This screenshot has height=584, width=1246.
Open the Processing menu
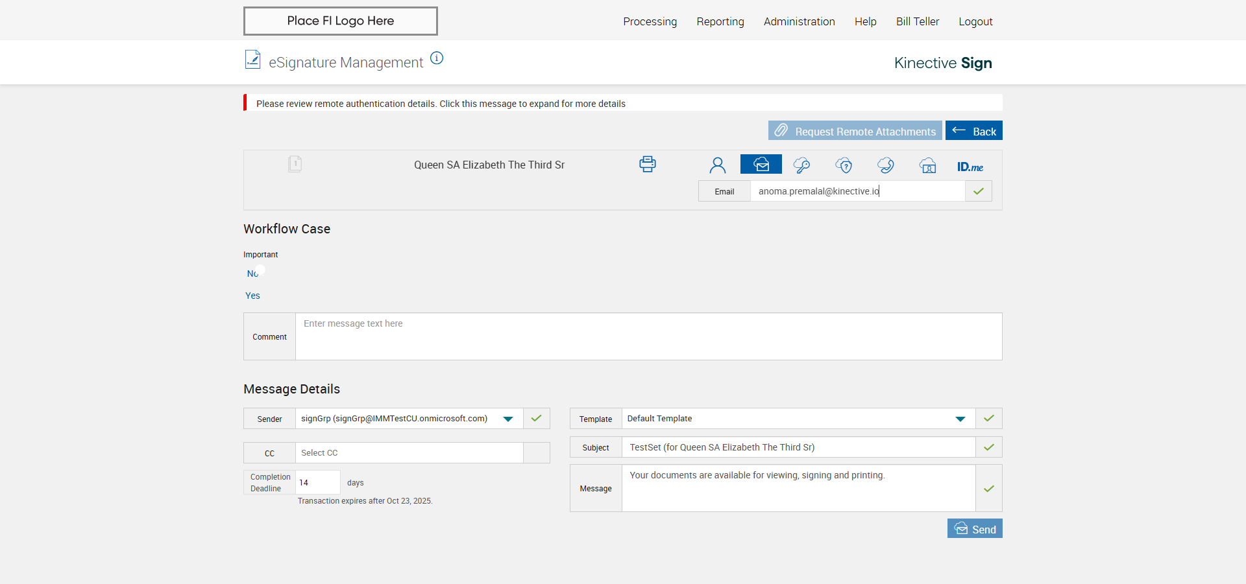point(650,21)
